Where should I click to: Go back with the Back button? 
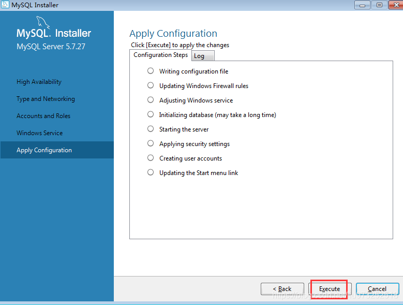pos(282,289)
